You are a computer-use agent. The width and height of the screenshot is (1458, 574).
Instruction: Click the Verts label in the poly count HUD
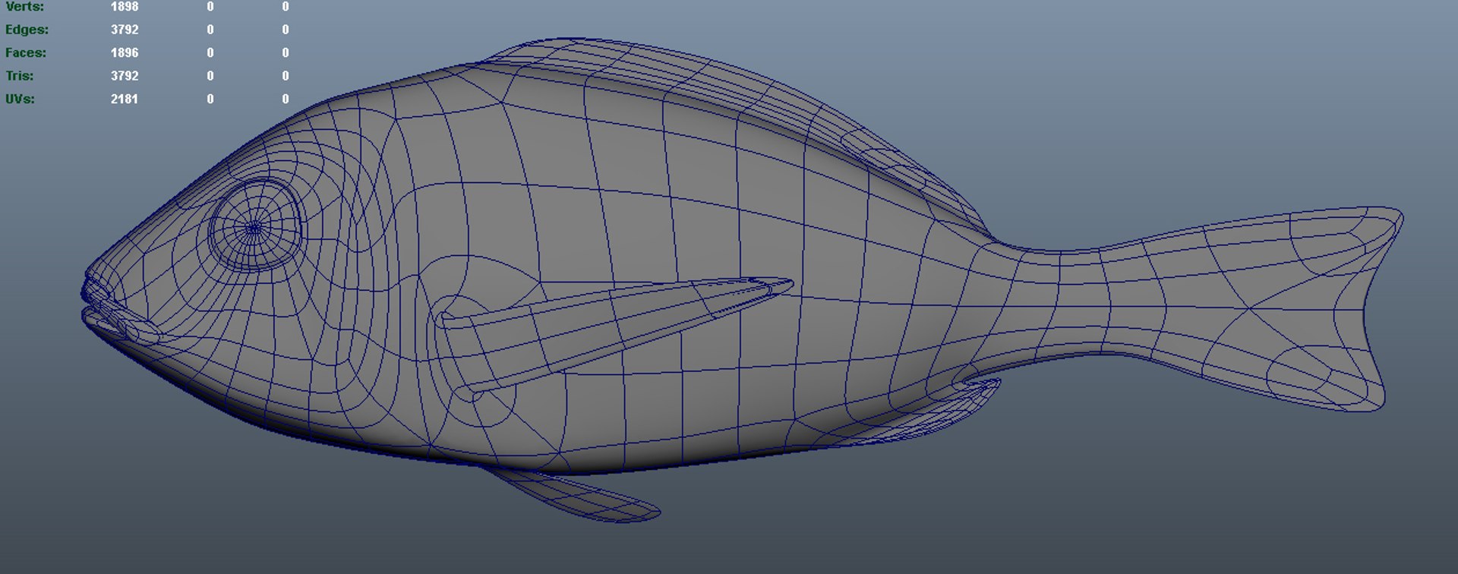point(24,7)
